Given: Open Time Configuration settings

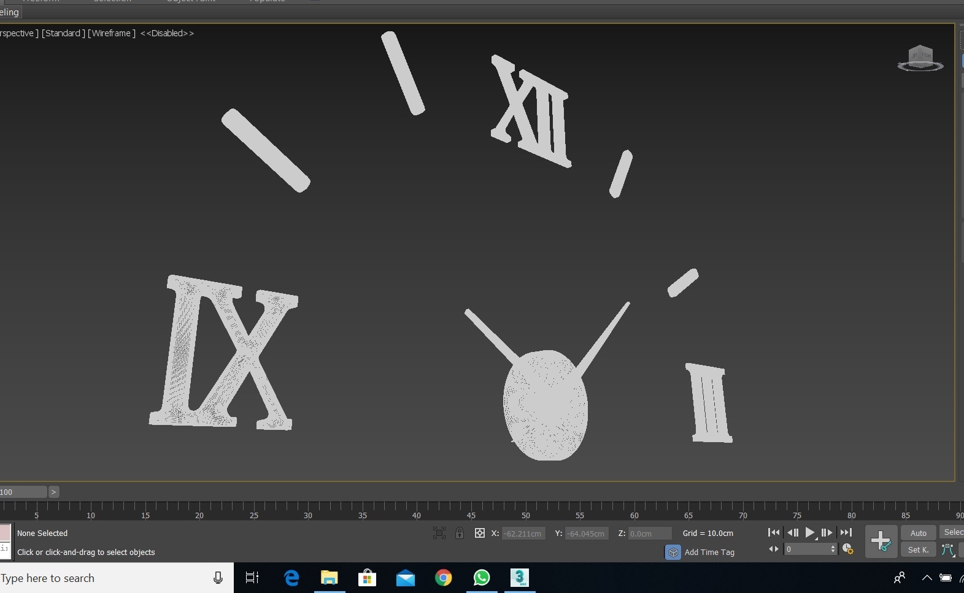Looking at the screenshot, I should 847,549.
